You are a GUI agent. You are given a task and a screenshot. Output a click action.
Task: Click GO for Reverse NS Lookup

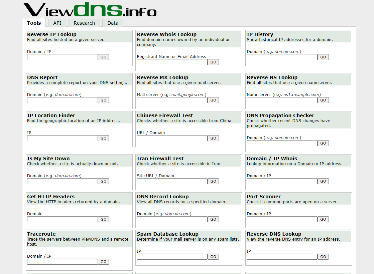[x=323, y=100]
